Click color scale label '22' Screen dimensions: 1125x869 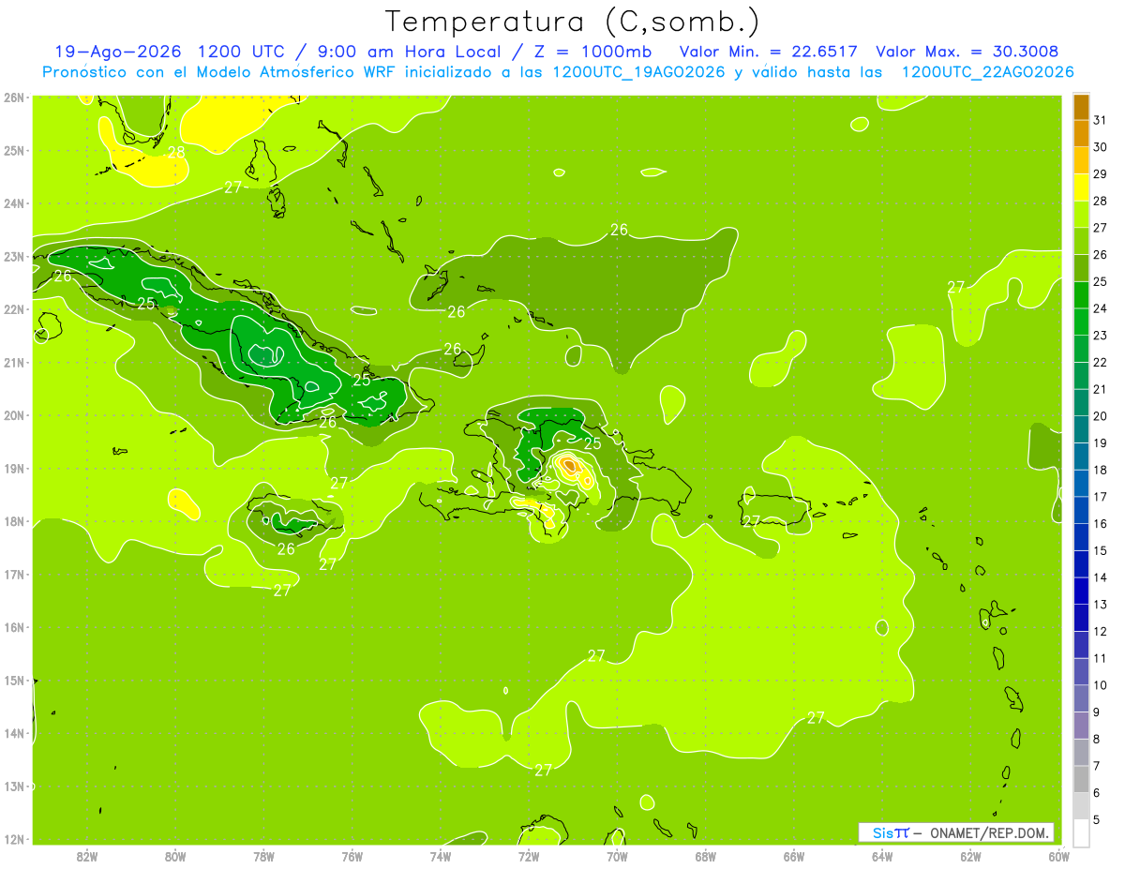point(1101,363)
